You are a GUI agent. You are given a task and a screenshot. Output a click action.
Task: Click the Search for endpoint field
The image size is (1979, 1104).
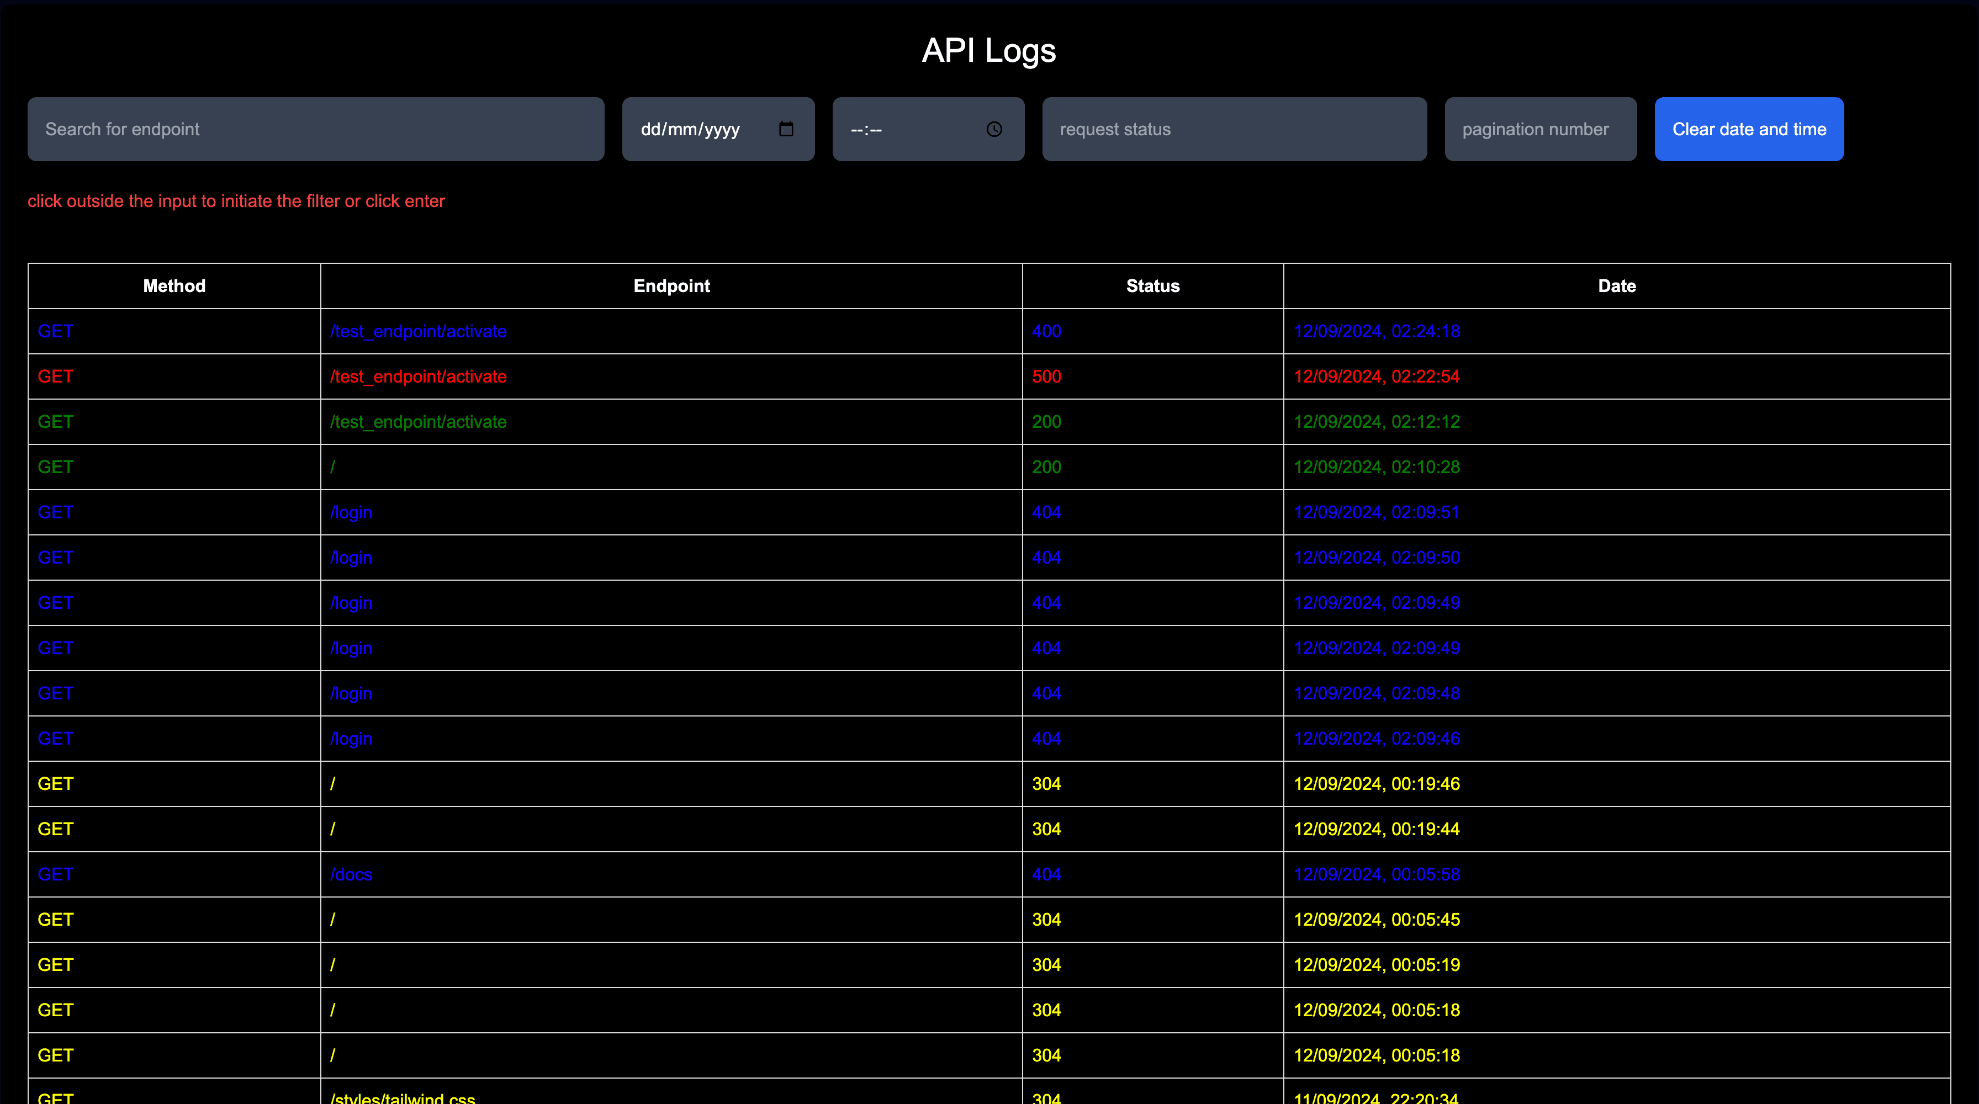[316, 129]
